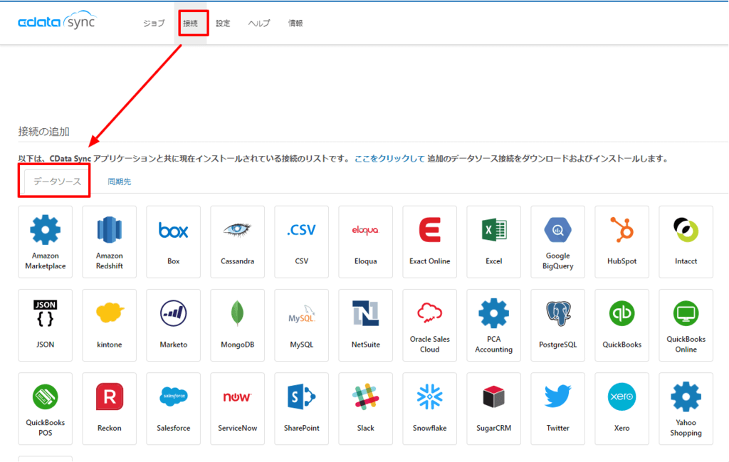Click the ここをクリックして download link
729x462 pixels.
[389, 159]
